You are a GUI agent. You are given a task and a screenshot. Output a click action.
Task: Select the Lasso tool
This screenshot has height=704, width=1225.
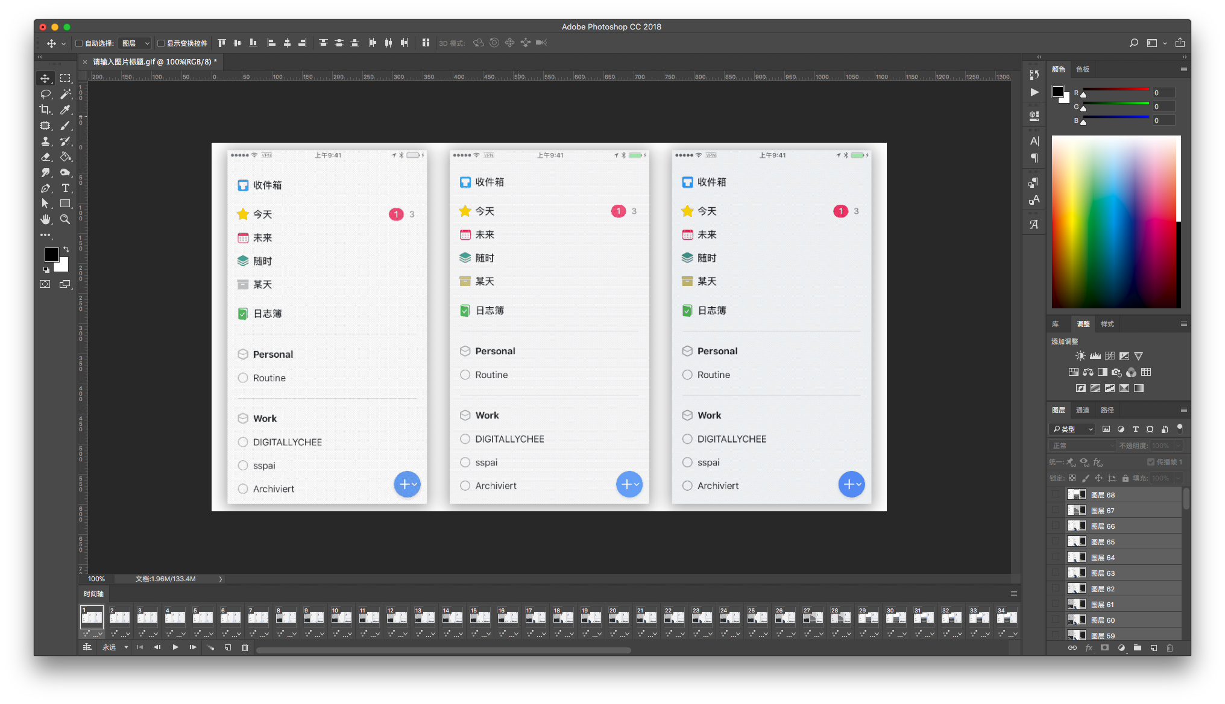click(45, 94)
